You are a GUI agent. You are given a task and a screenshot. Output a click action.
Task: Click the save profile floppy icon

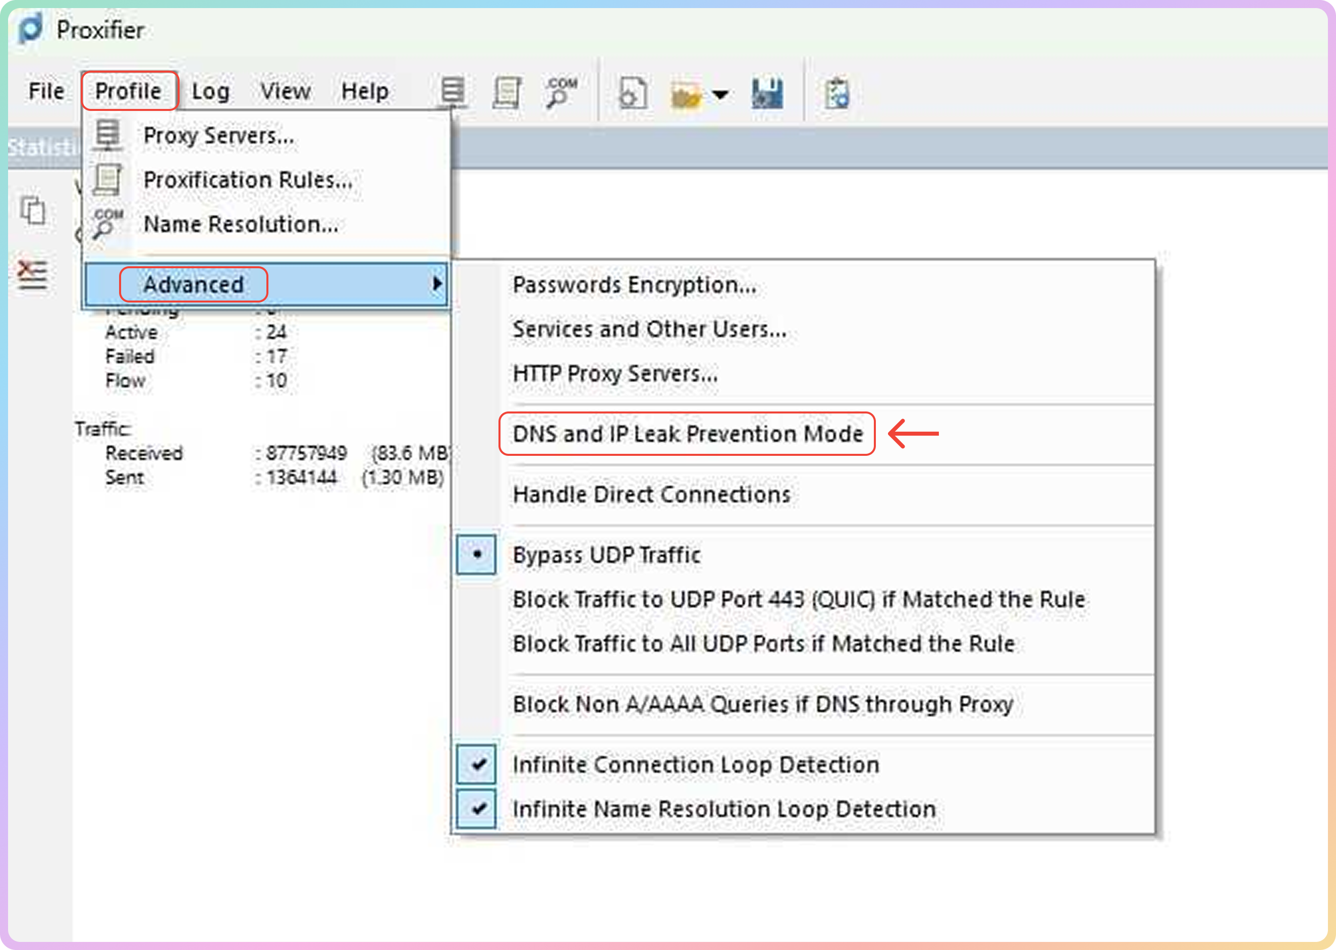[766, 94]
